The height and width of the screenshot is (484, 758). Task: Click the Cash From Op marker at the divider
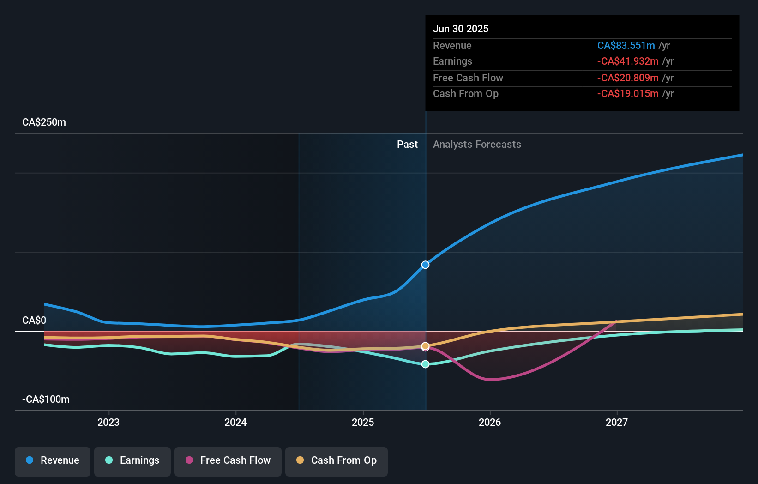click(x=425, y=345)
